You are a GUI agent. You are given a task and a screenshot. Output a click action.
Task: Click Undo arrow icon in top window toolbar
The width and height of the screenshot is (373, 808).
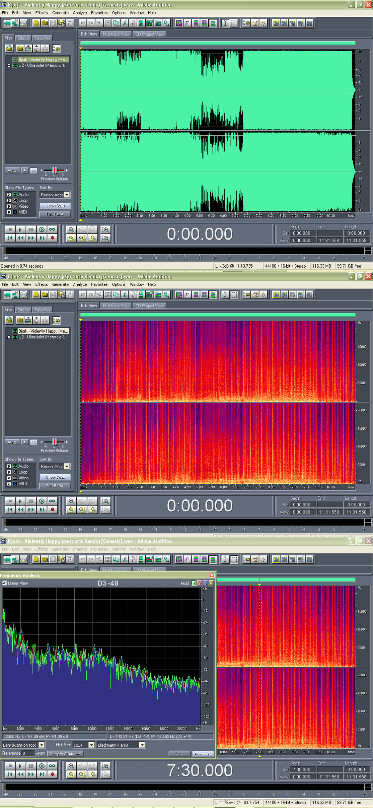coord(83,23)
